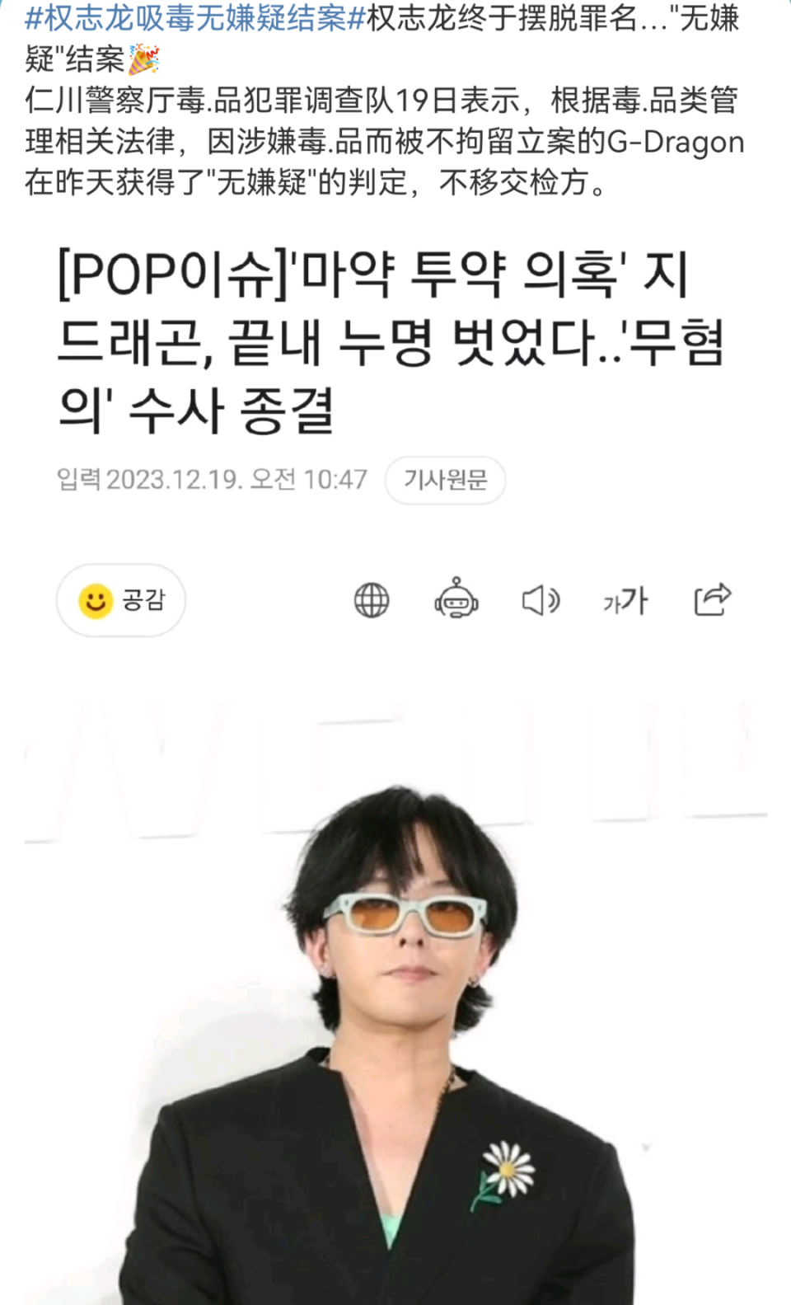The height and width of the screenshot is (1305, 791).
Task: Click the post title 权志龙终于摆脱罪名
Action: (502, 18)
